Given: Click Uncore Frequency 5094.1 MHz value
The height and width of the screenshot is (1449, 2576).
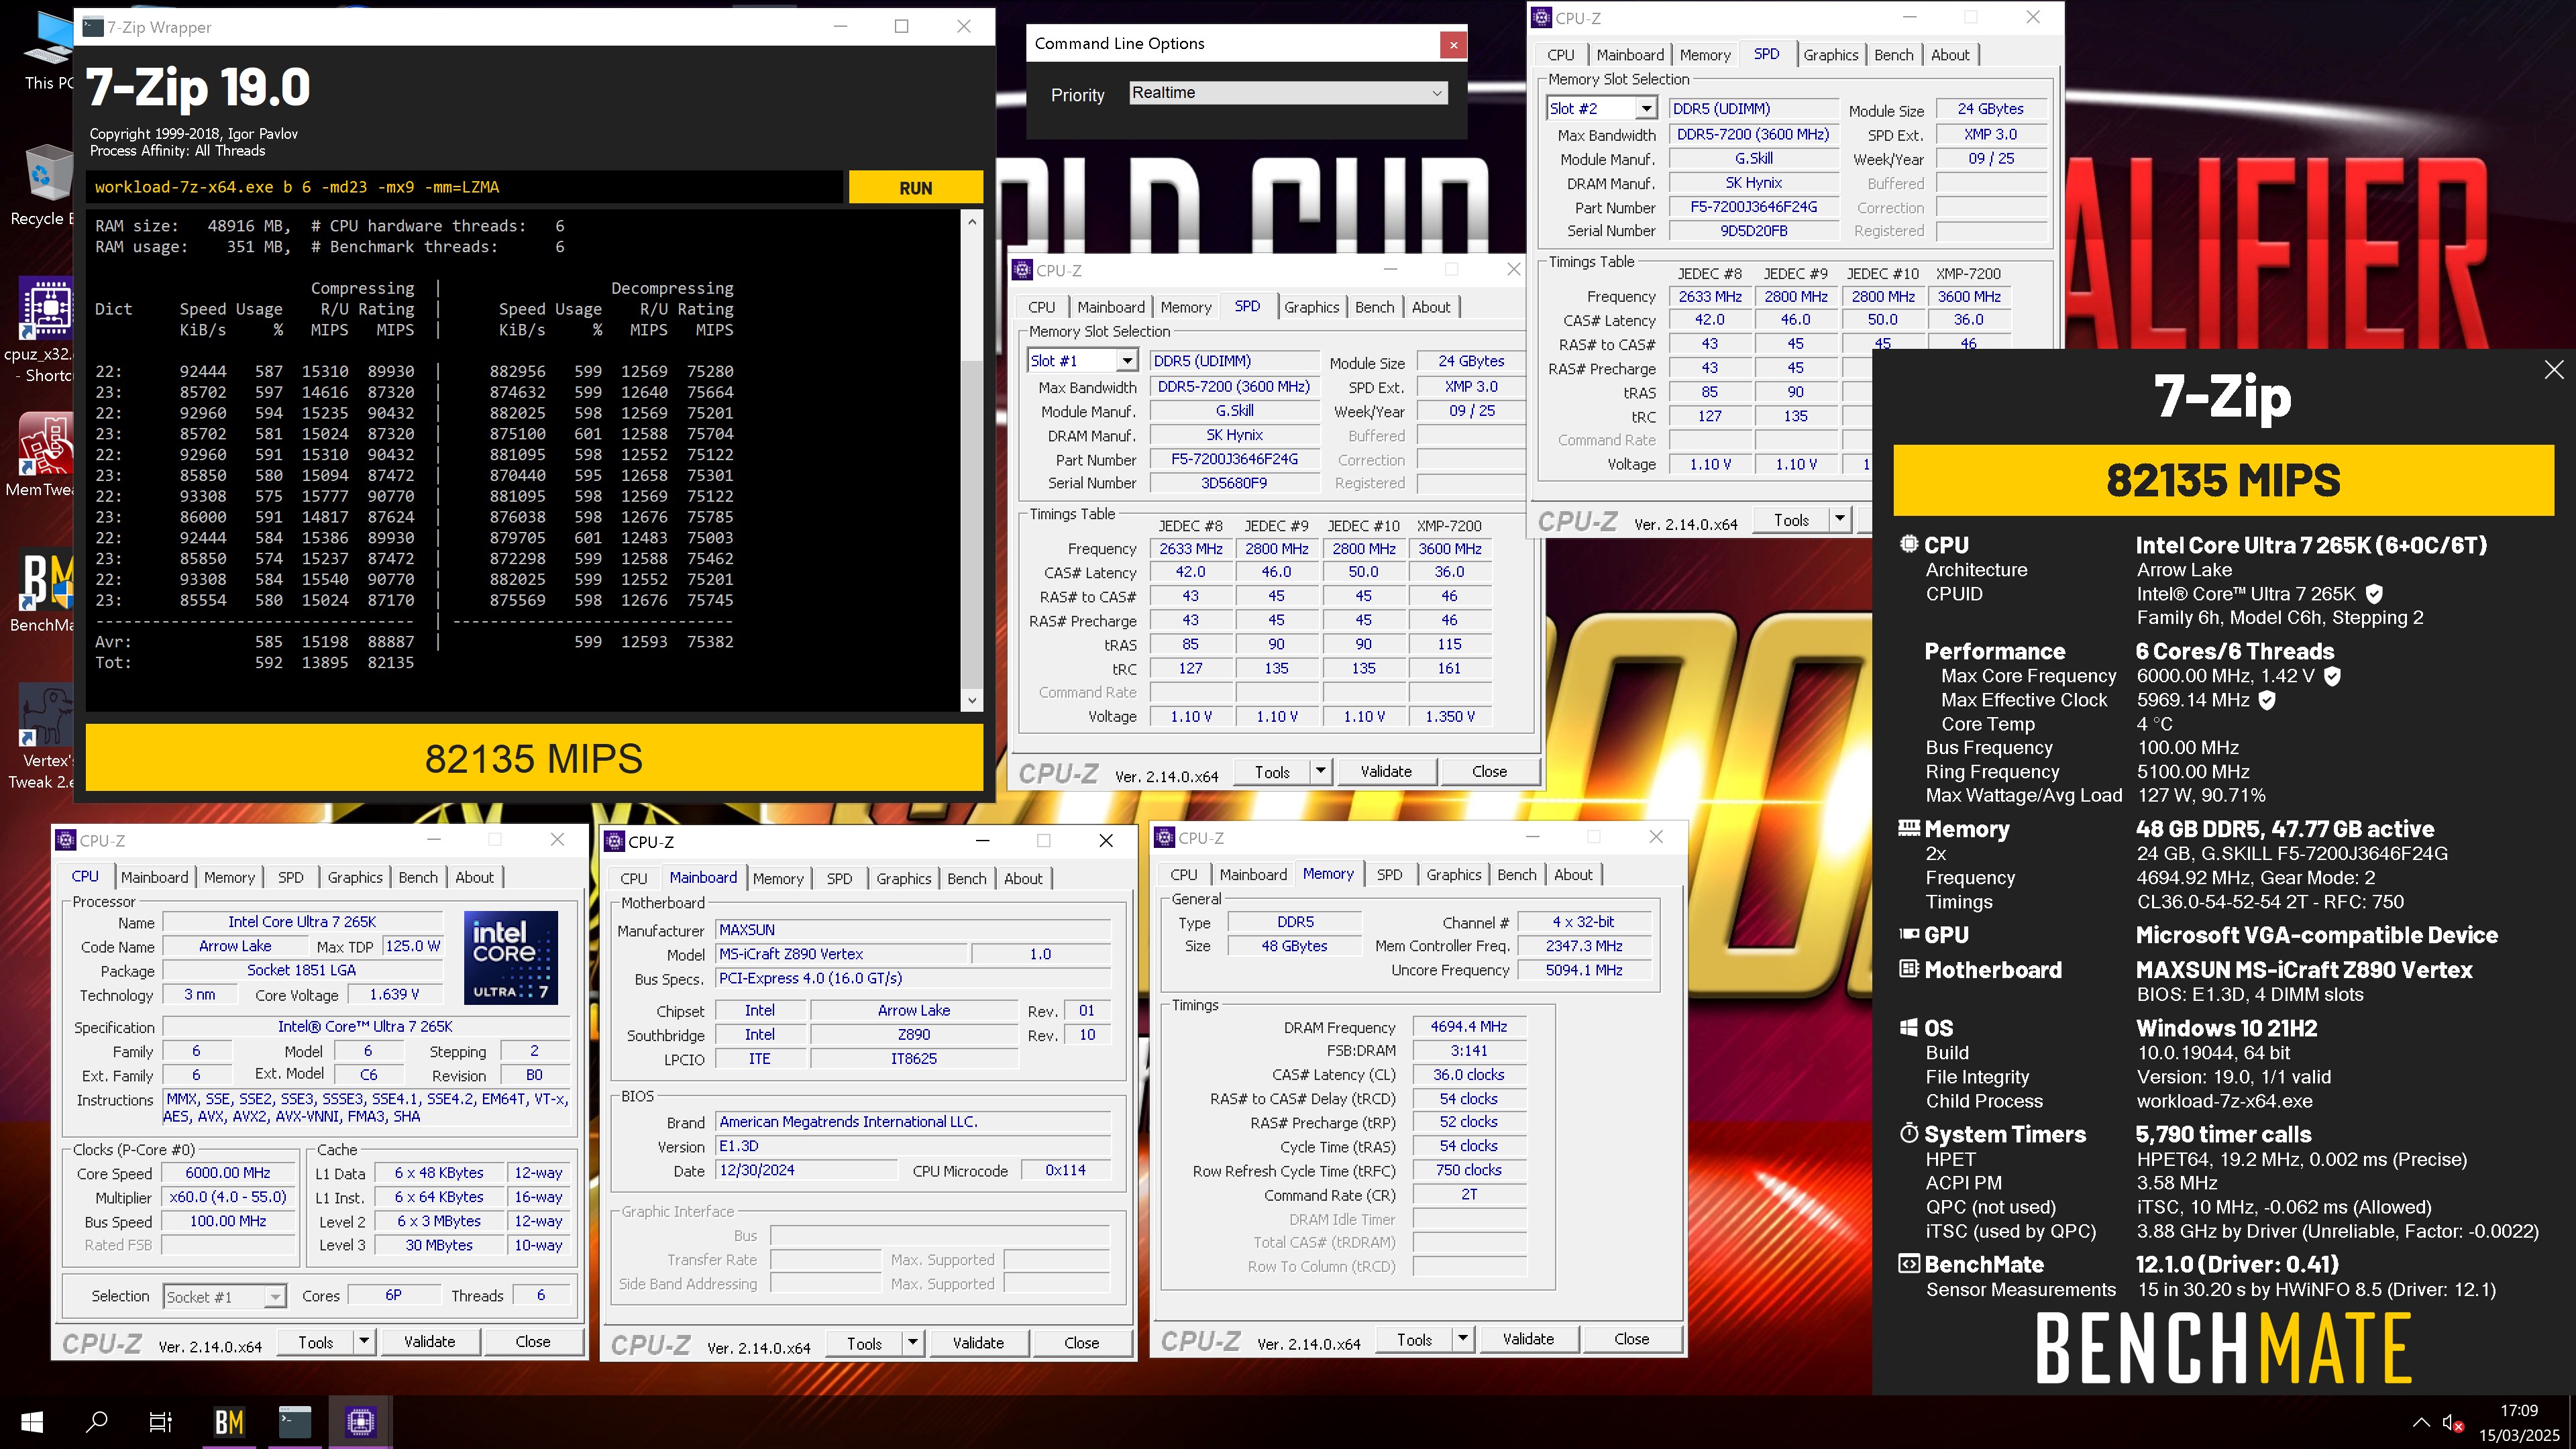Looking at the screenshot, I should [1583, 970].
